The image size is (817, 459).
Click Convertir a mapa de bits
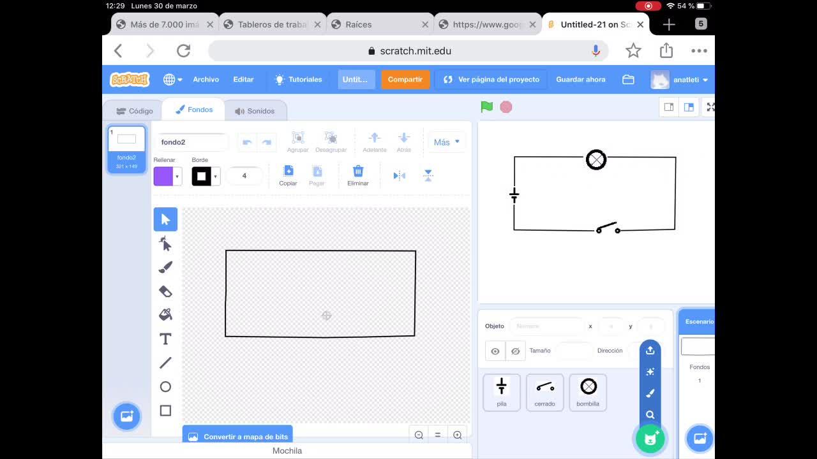[x=237, y=437]
